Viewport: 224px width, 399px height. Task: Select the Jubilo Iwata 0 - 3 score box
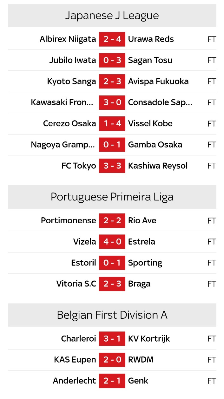[112, 60]
